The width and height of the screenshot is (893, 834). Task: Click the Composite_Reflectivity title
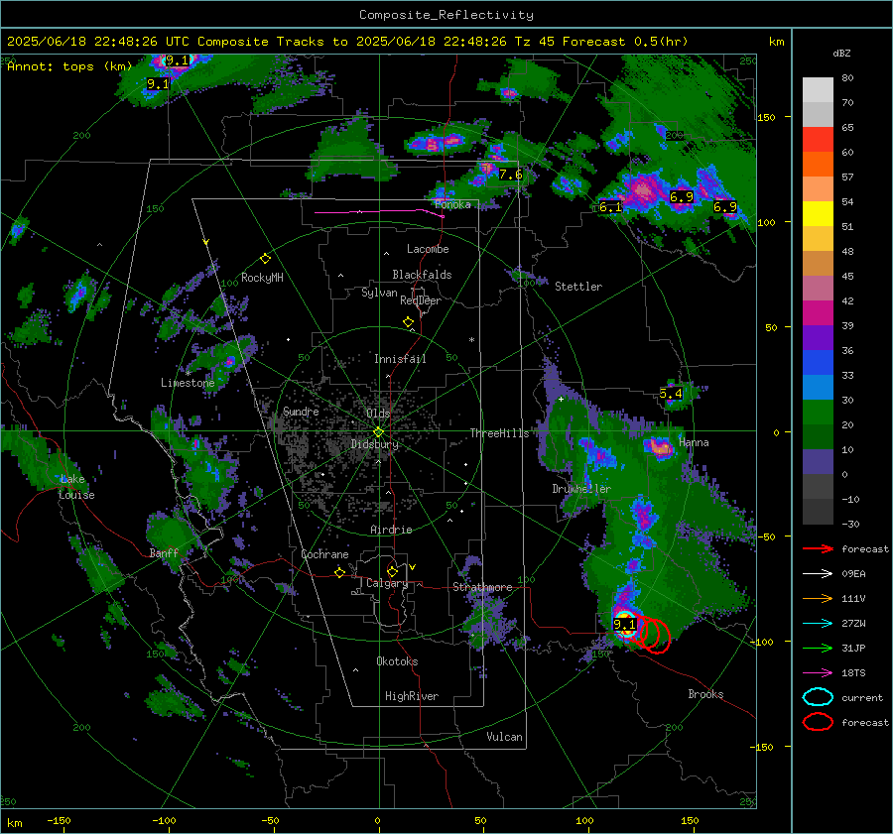[446, 15]
